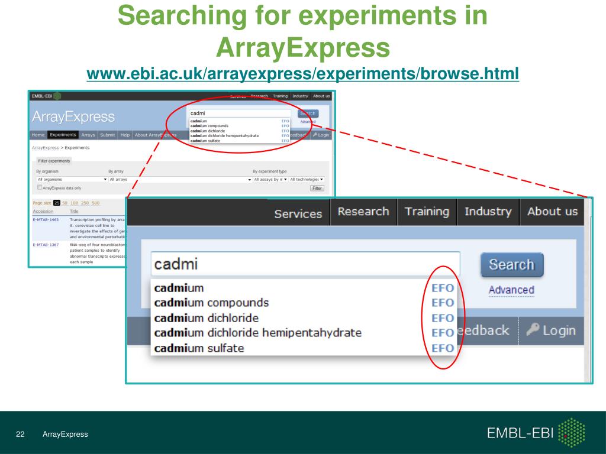Screen dimensions: 606x454
Task: Select page size 25
Action: (x=57, y=203)
